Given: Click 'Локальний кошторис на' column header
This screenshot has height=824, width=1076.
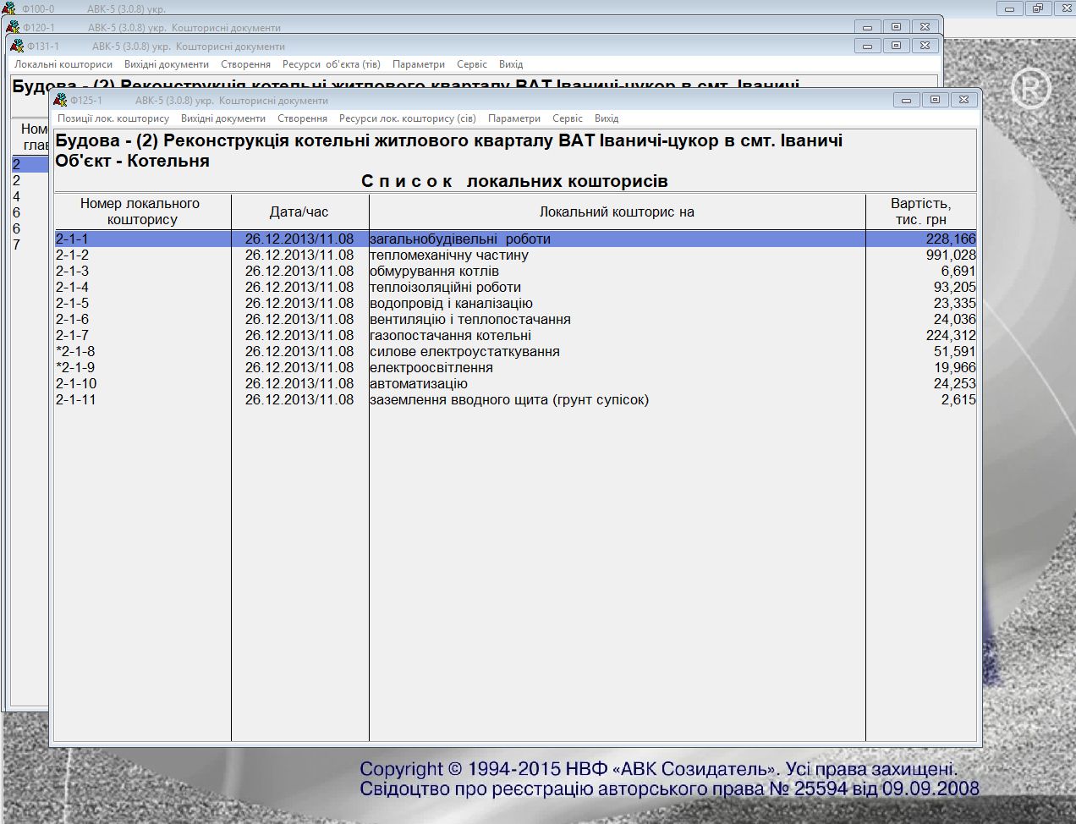Looking at the screenshot, I should pyautogui.click(x=617, y=211).
